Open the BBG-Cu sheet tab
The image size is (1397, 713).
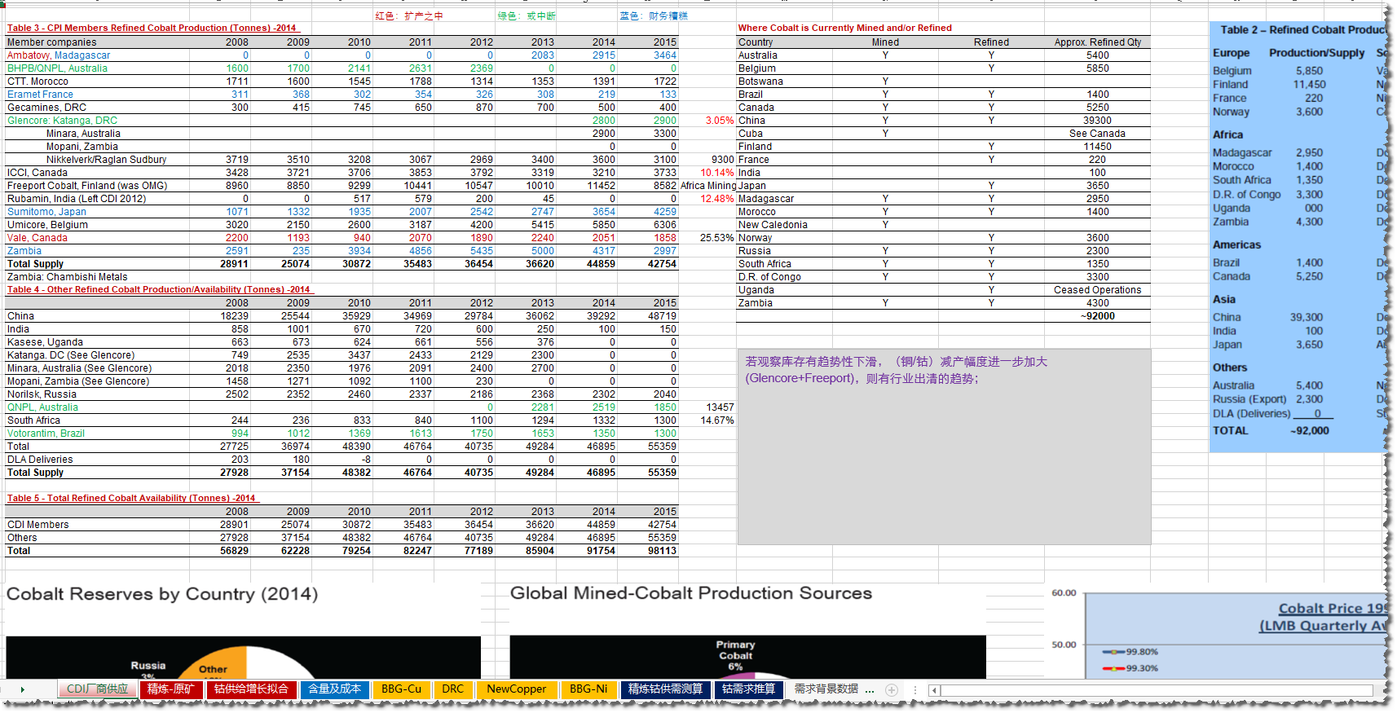[x=401, y=689]
